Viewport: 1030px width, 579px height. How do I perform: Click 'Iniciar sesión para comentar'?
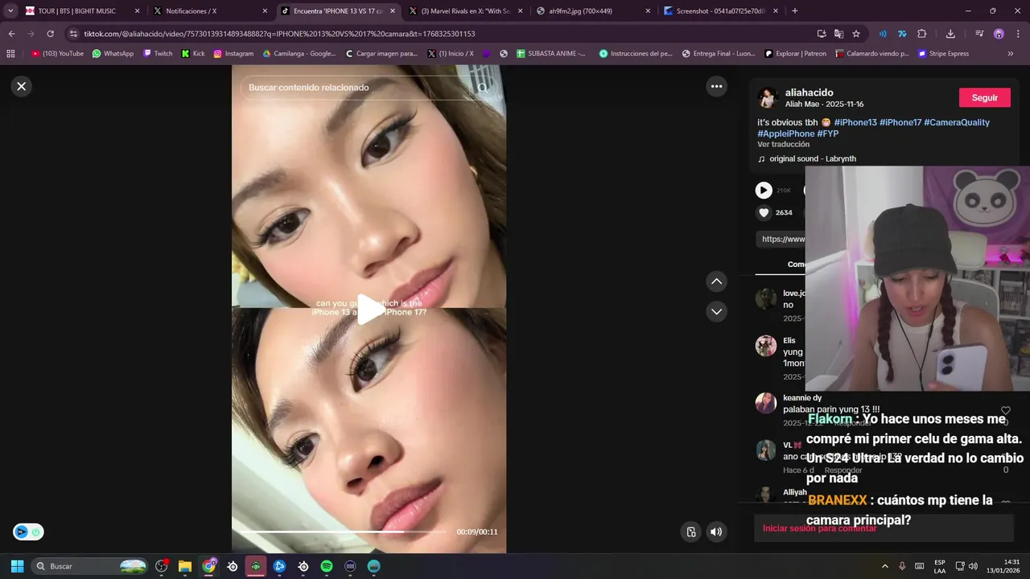tap(819, 528)
